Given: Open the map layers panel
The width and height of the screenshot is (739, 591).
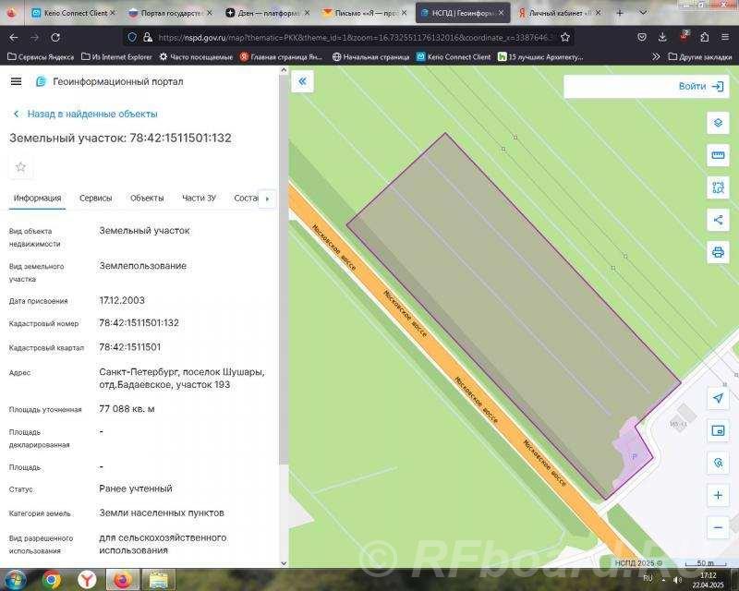Looking at the screenshot, I should click(718, 120).
